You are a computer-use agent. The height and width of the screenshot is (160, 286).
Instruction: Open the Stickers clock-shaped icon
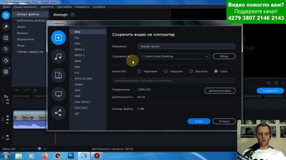pos(6,60)
